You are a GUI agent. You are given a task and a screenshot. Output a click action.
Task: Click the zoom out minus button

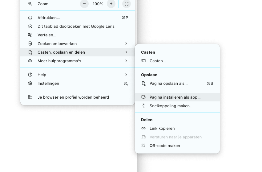84,4
